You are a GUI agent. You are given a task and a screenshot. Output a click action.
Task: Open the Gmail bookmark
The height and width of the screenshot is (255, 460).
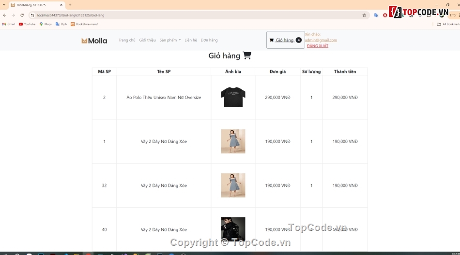tap(9, 24)
